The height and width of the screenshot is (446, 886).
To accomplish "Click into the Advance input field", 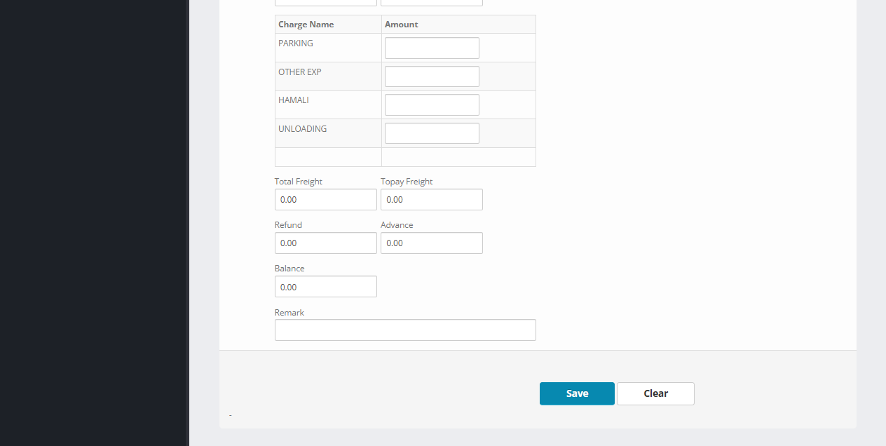I will [x=431, y=243].
